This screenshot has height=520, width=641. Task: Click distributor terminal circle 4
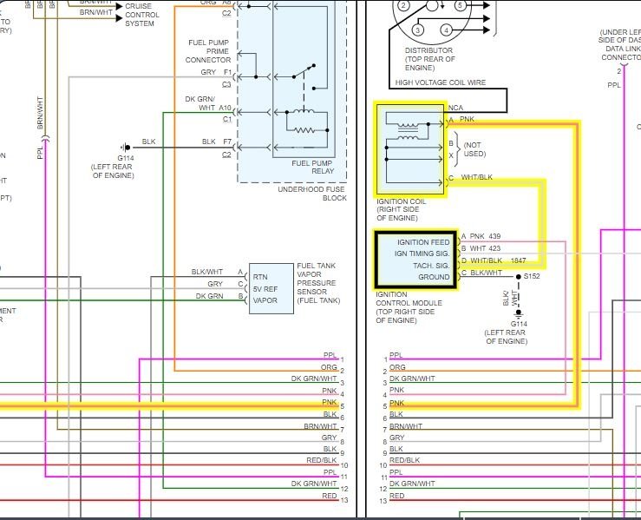(447, 30)
